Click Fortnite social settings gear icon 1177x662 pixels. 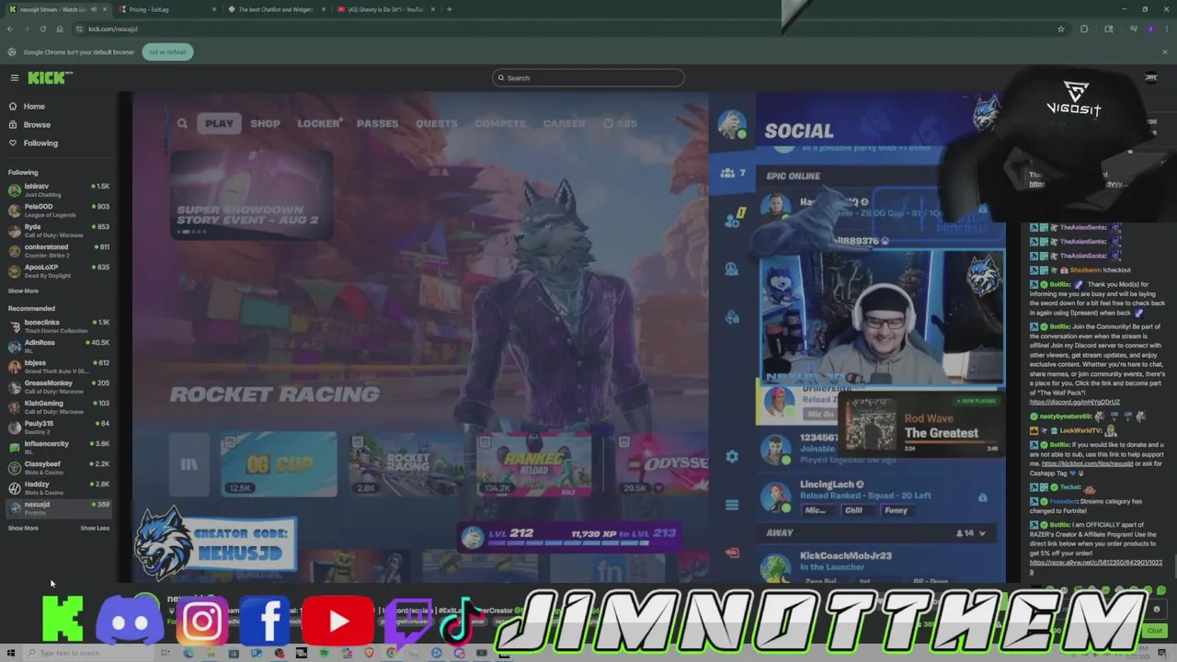pos(732,457)
